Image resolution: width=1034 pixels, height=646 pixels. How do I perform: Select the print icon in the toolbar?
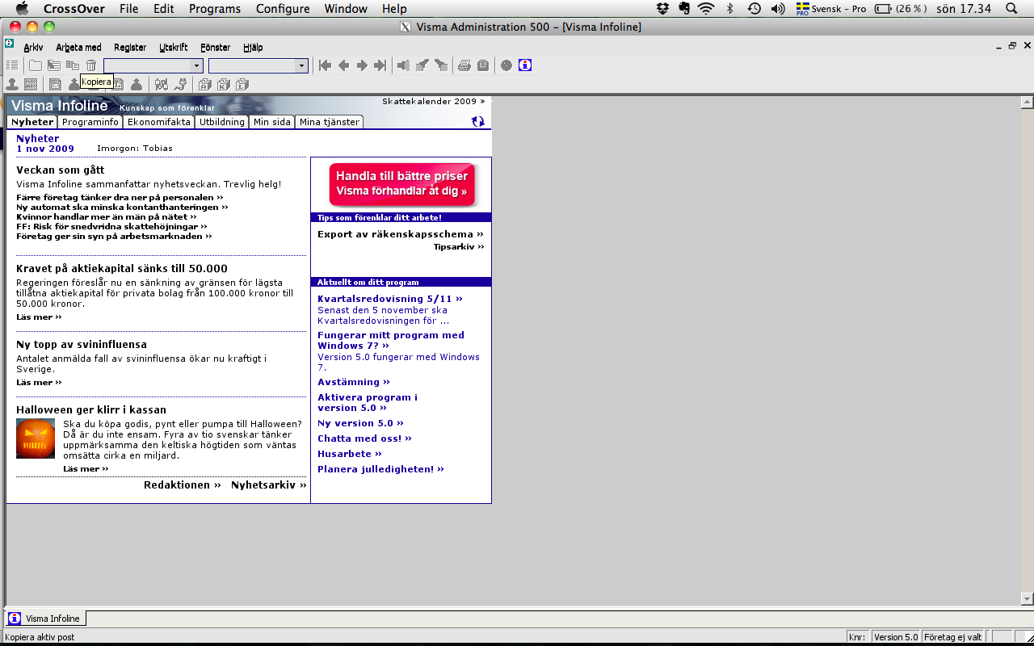coord(464,65)
